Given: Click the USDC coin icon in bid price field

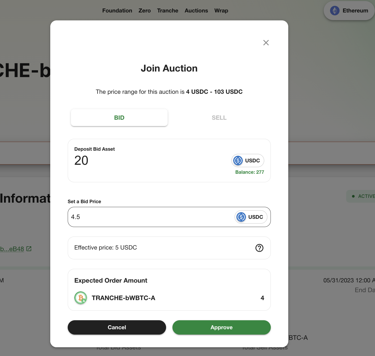Looking at the screenshot, I should tap(241, 217).
